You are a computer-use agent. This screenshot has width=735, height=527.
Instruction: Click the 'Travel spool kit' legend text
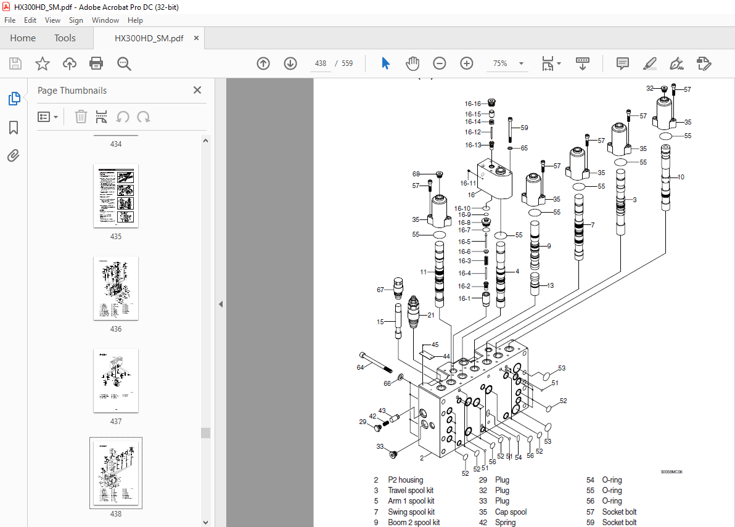[x=411, y=491]
